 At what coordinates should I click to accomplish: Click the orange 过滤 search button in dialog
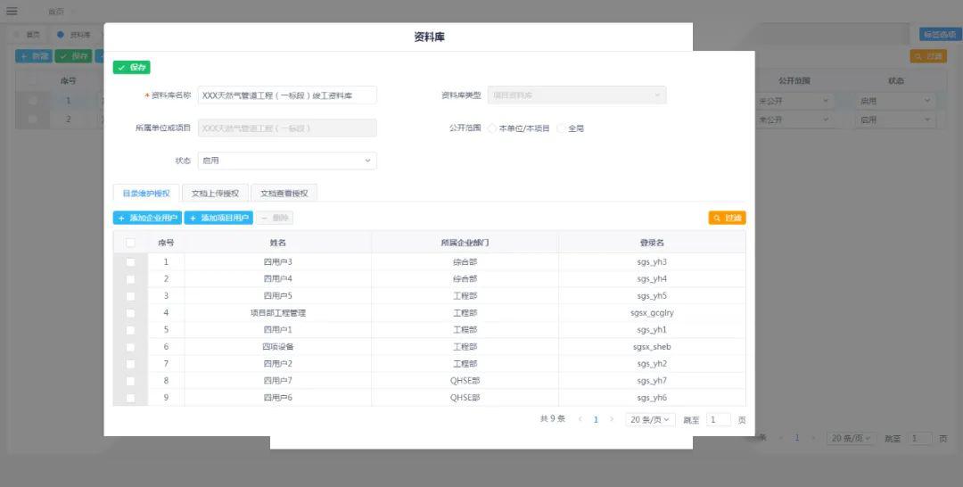[x=727, y=218]
